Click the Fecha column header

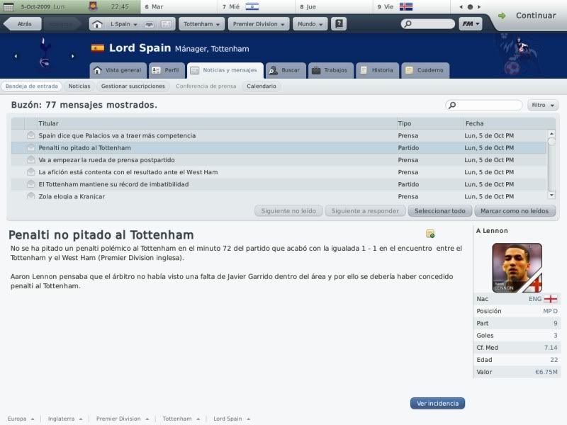509,123
